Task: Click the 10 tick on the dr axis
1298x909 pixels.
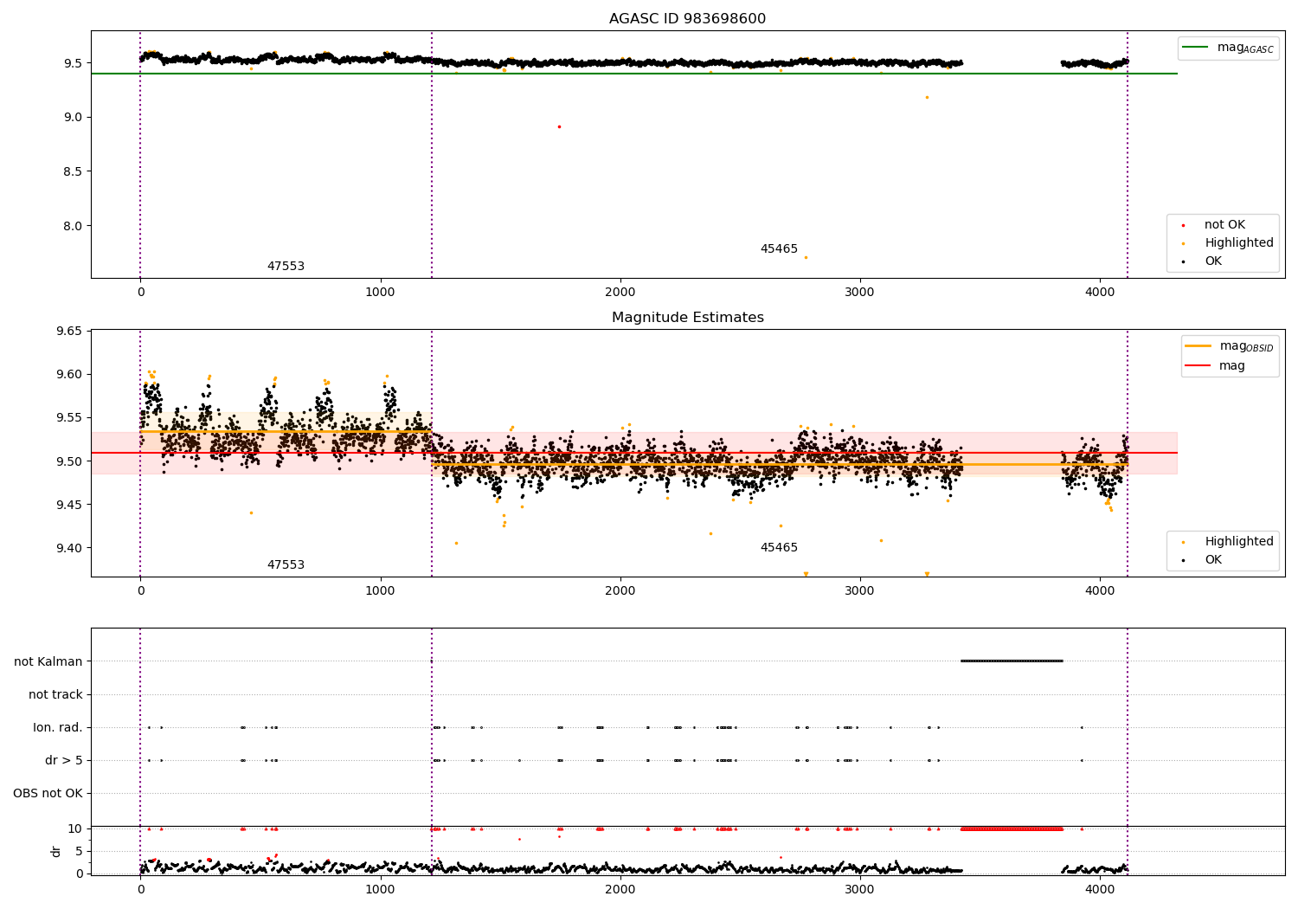Action: coord(75,829)
